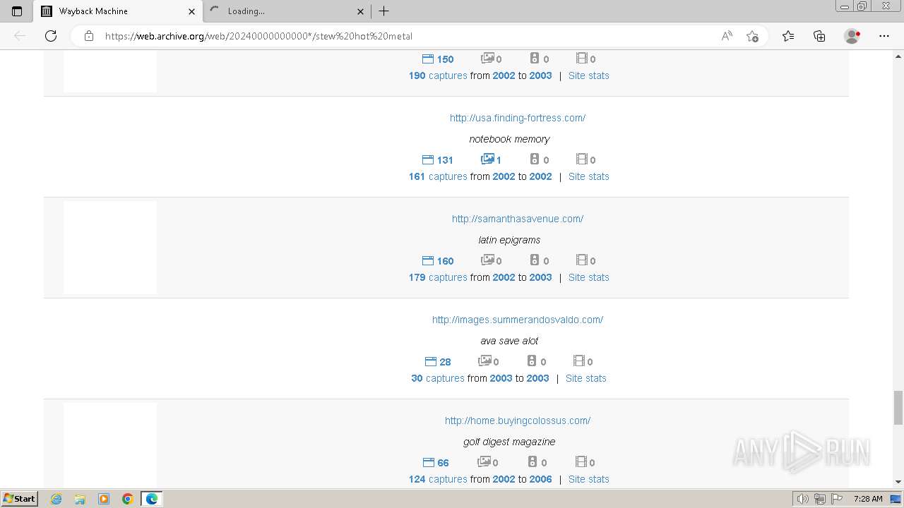Open Site stats for the top result
The image size is (904, 508).
coord(589,75)
